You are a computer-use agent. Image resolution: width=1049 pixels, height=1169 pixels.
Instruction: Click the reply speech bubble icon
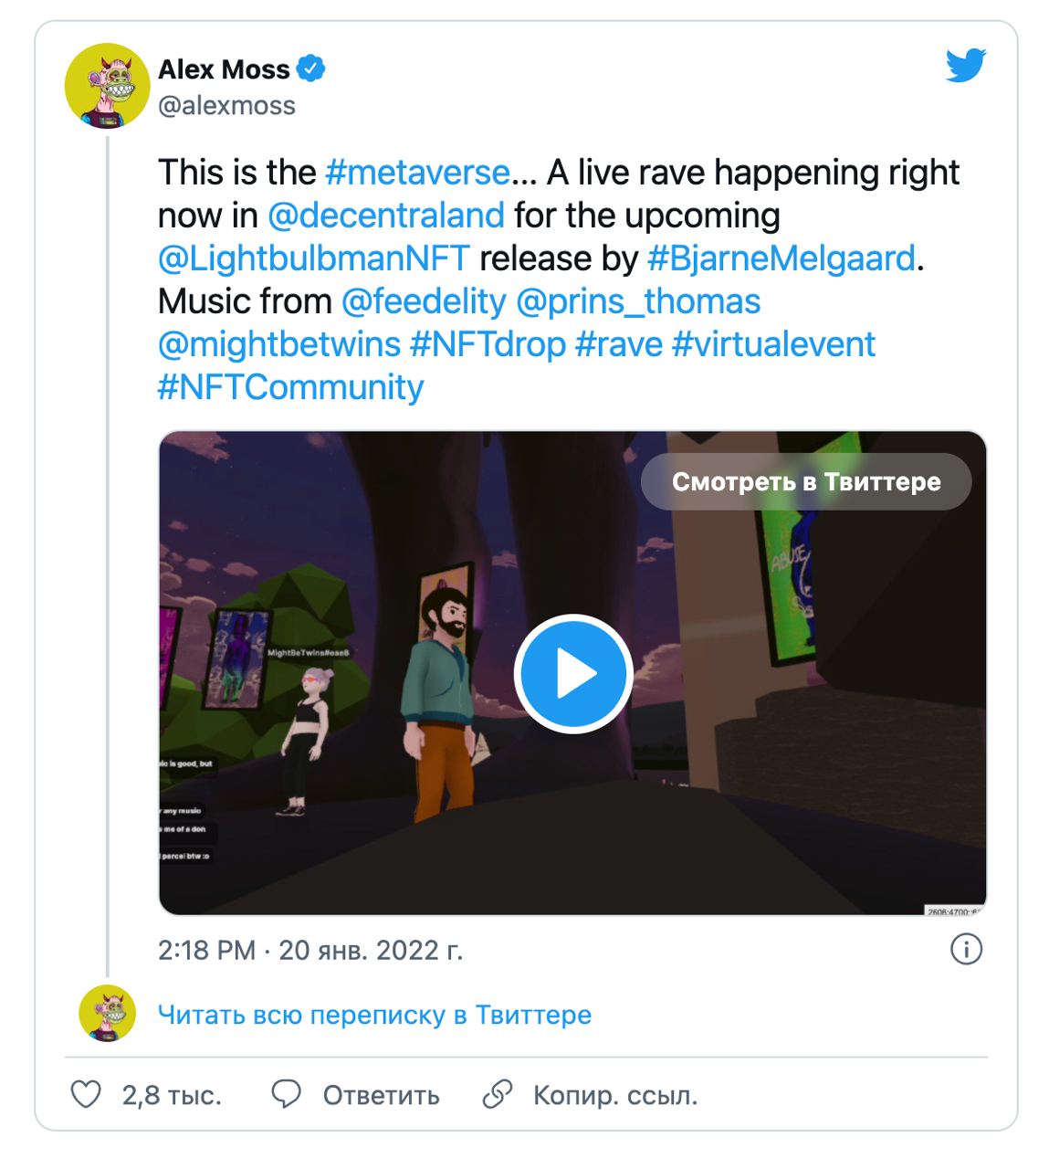286,1094
